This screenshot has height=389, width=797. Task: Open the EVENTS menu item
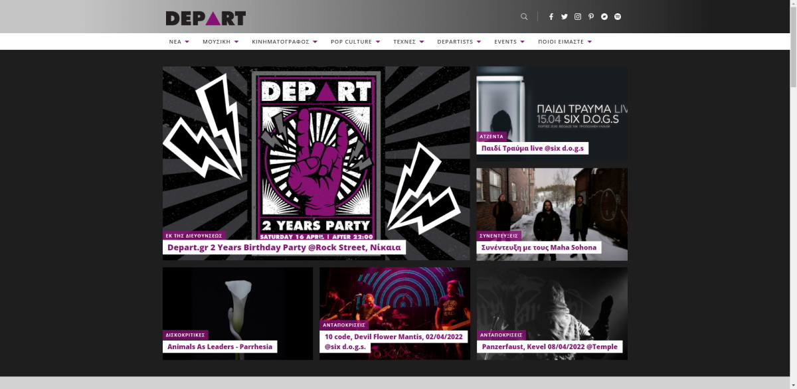tap(505, 42)
